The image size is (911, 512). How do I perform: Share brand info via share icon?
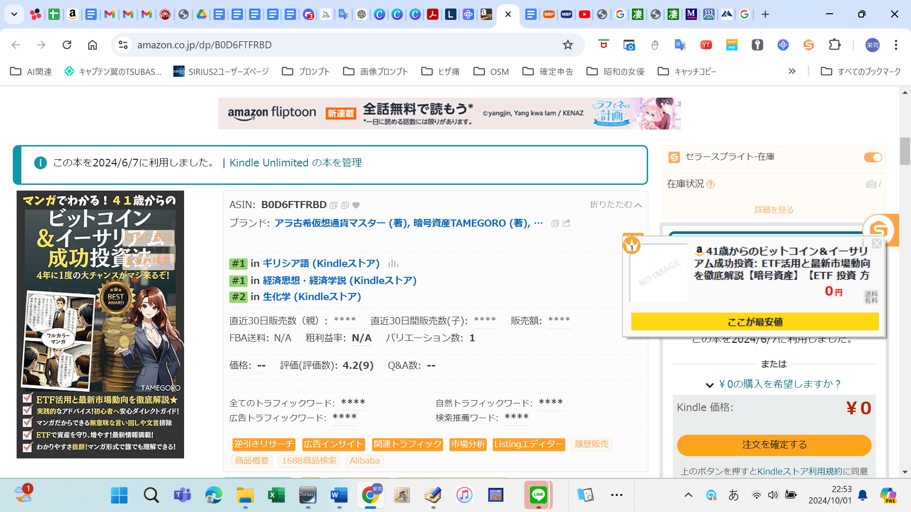(567, 223)
